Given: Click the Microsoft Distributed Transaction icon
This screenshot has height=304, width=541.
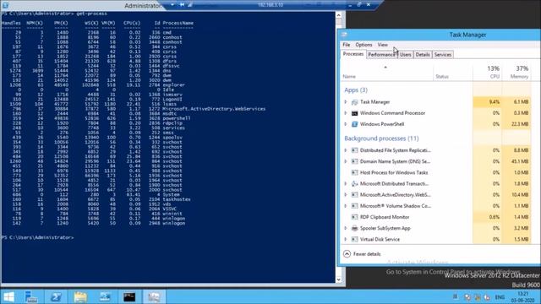Looking at the screenshot, I should point(355,184).
